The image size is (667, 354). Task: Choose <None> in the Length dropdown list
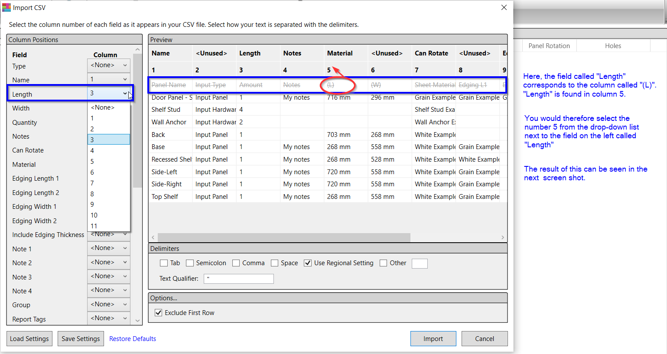(109, 107)
